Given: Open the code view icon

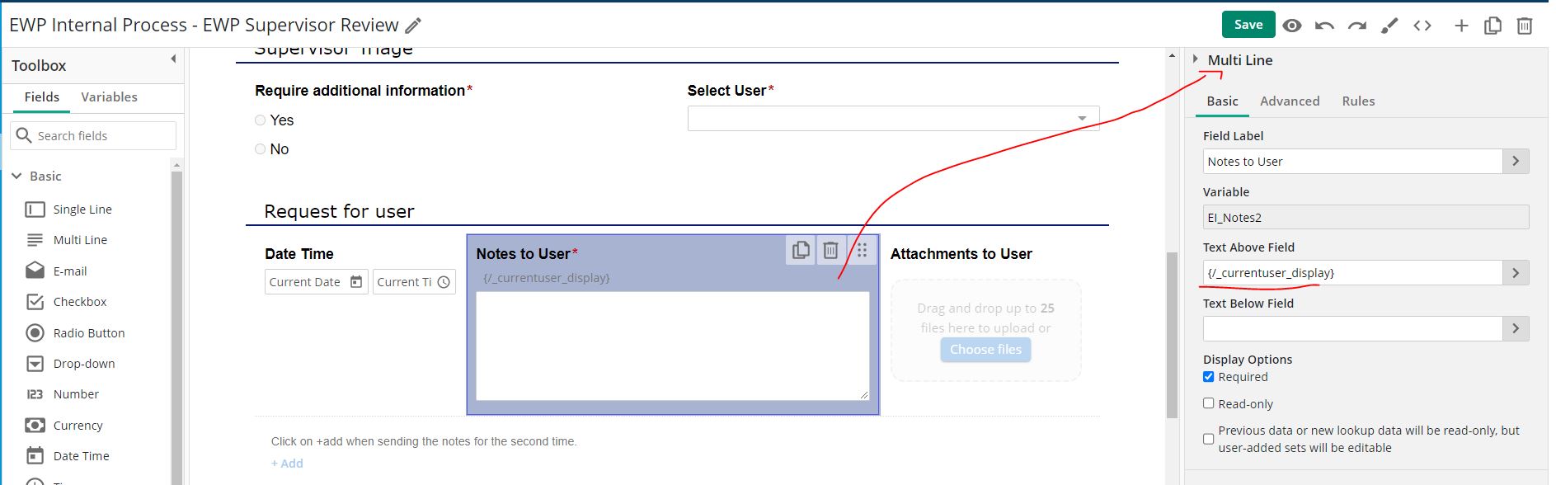Looking at the screenshot, I should [x=1422, y=26].
